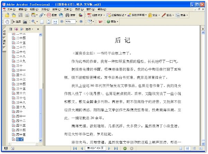Open the 选项 options menu in bookmarks
Screen dimensions: 208x154
point(29,29)
